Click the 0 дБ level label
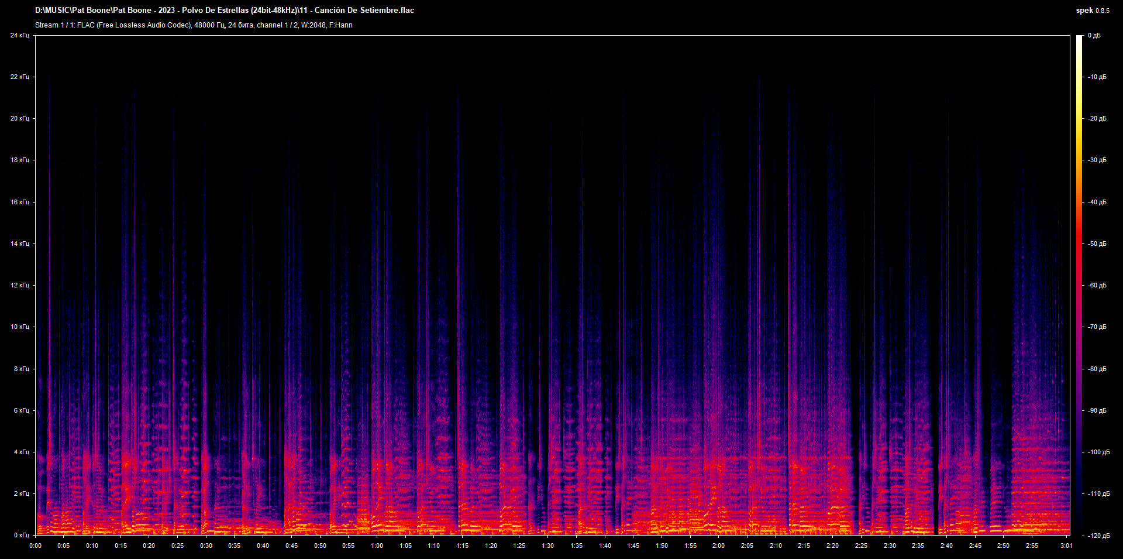The height and width of the screenshot is (559, 1123). 1094,36
